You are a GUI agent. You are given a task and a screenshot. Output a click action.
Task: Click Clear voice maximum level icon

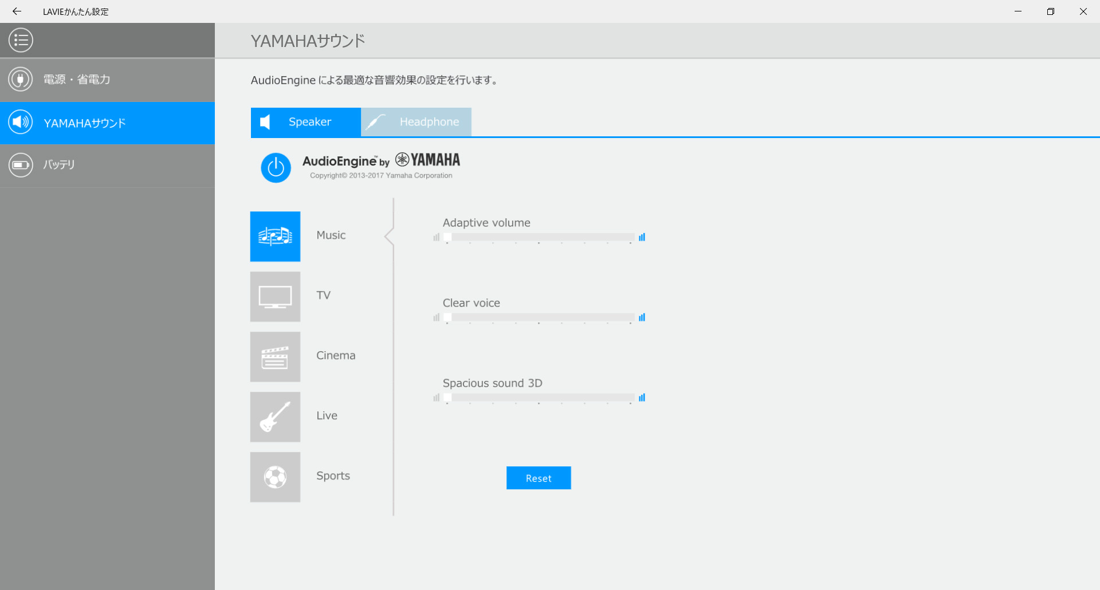coord(642,317)
